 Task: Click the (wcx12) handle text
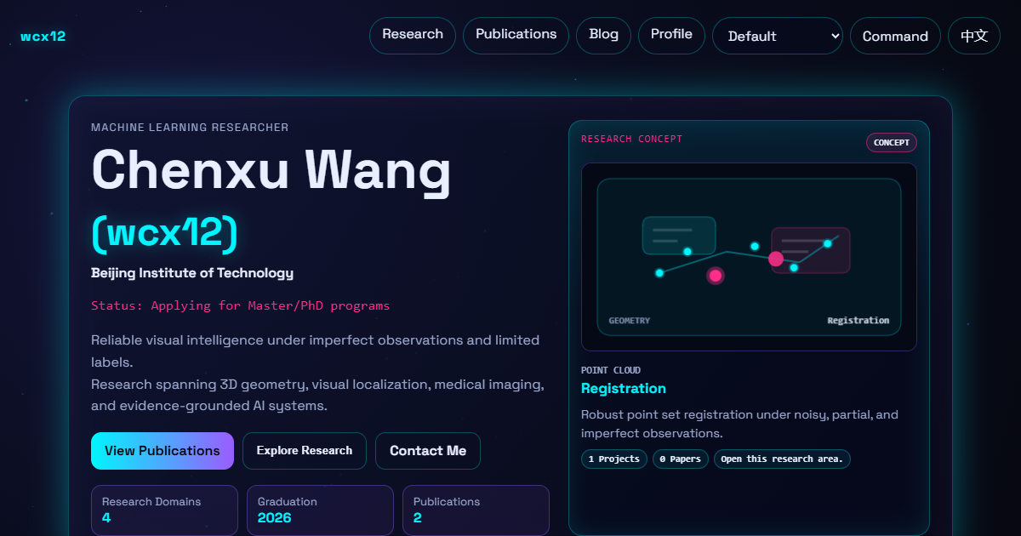[x=164, y=232]
